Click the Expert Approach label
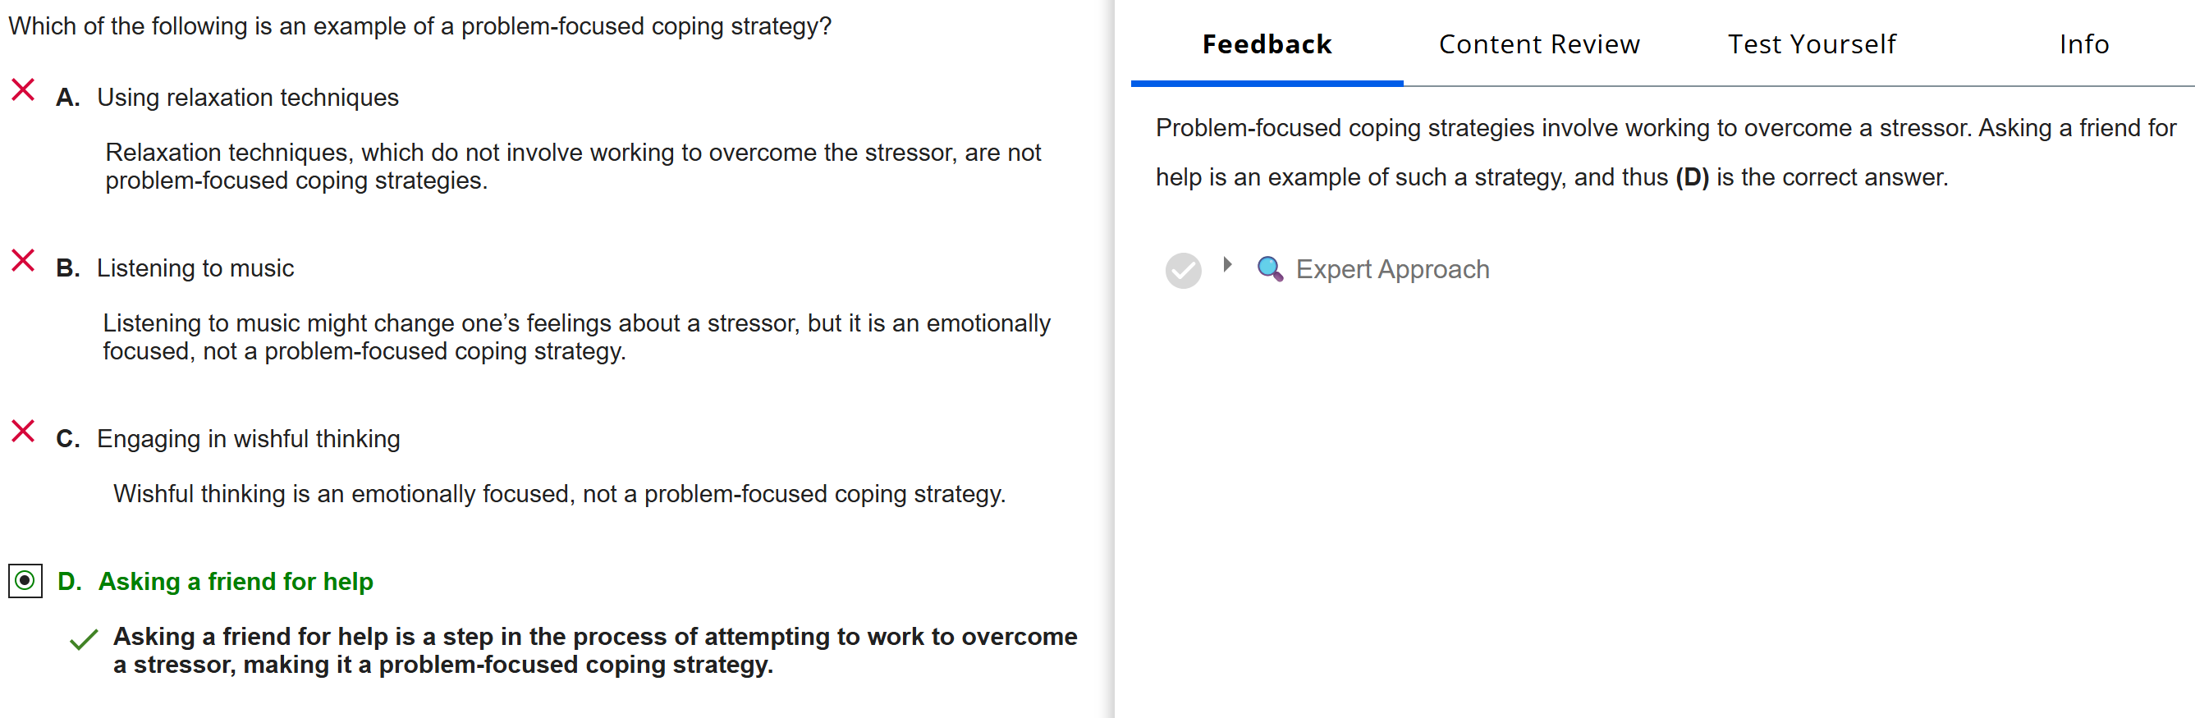 (x=1392, y=269)
